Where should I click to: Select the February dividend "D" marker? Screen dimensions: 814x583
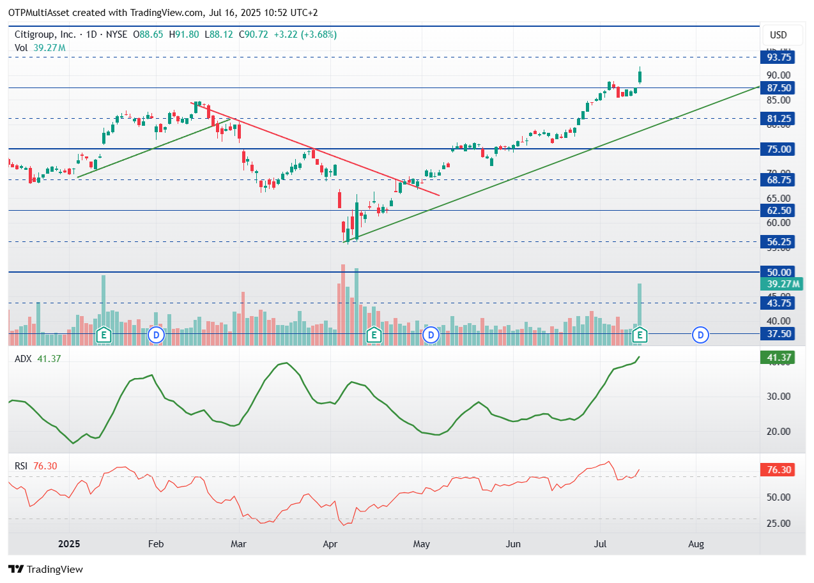pos(156,334)
